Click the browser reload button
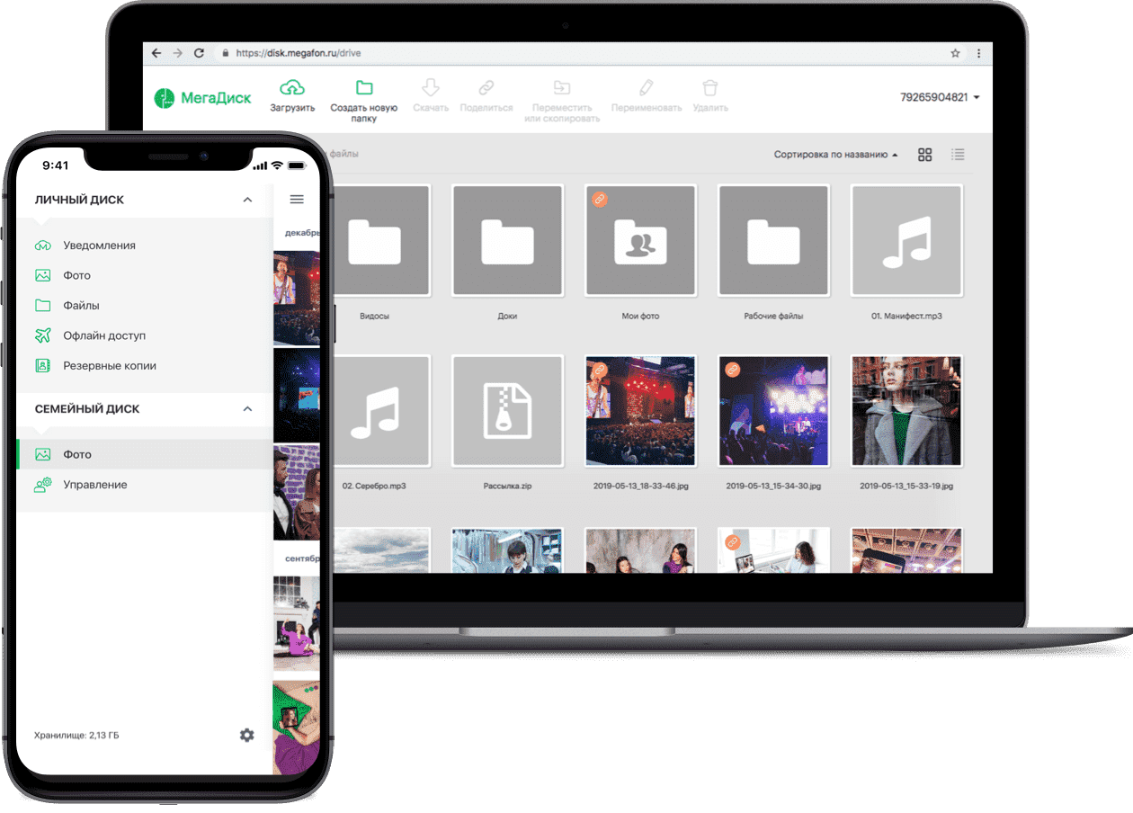Viewport: 1133px width, 813px height. pyautogui.click(x=199, y=53)
